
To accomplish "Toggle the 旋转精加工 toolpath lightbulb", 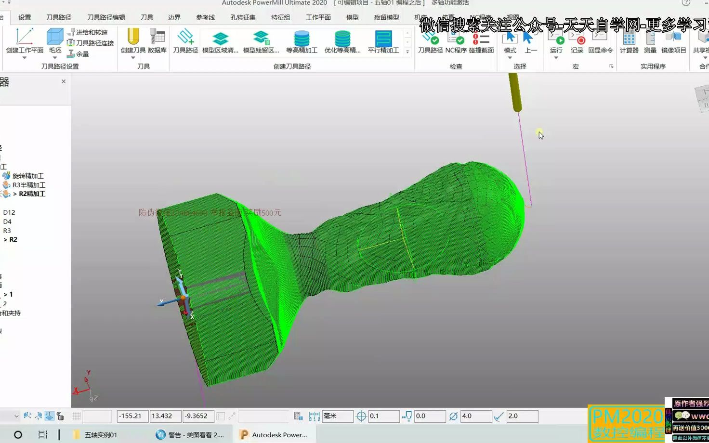I will (6, 176).
